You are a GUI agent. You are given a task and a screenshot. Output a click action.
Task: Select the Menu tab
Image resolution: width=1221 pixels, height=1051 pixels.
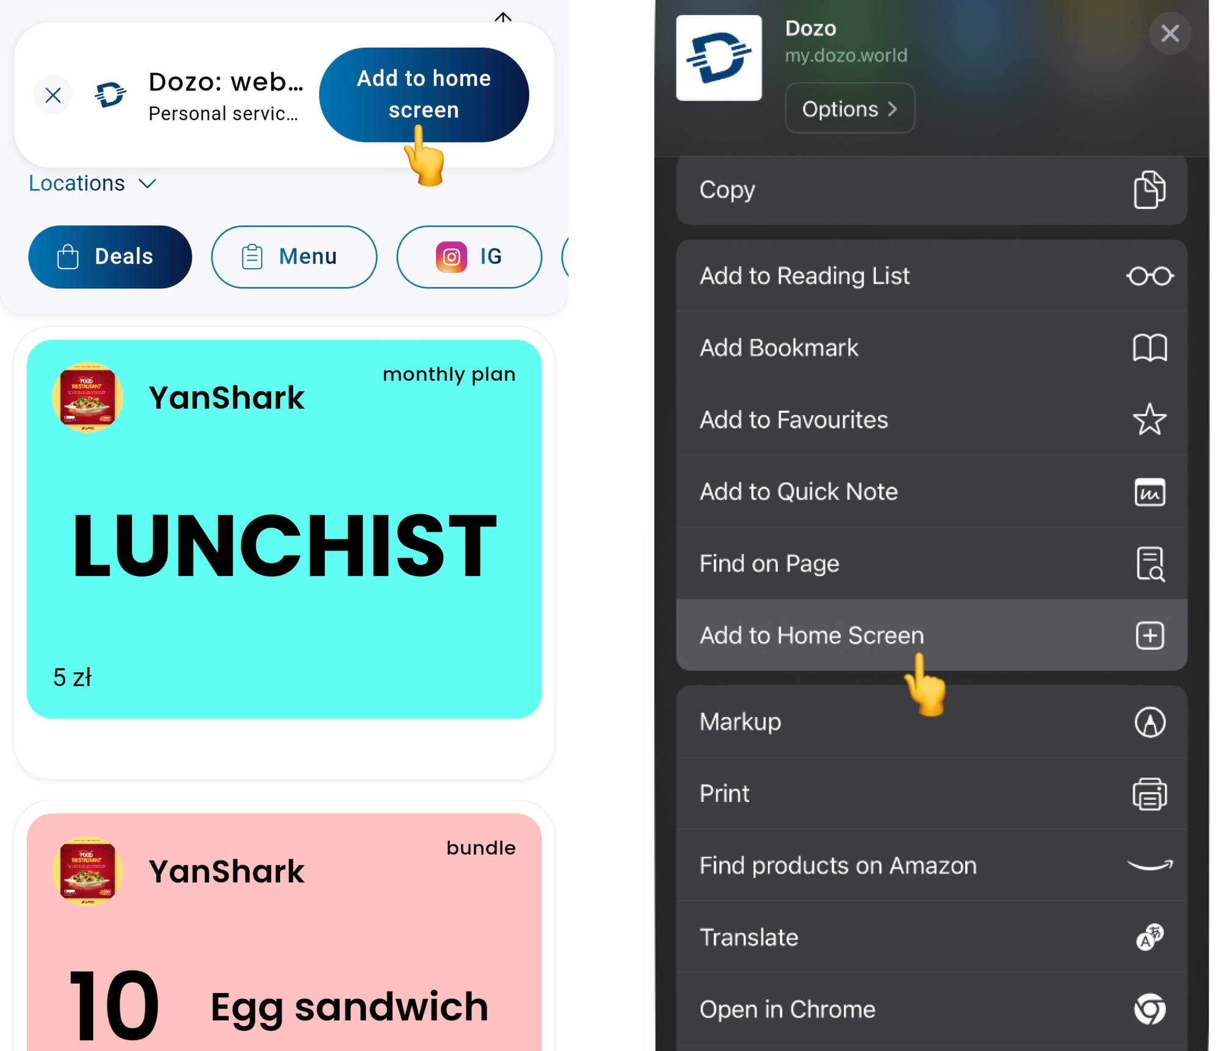pos(291,256)
